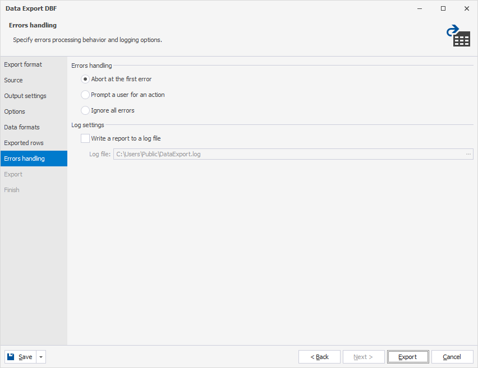
Task: Maximize the Data Export DBF window
Action: pyautogui.click(x=443, y=8)
